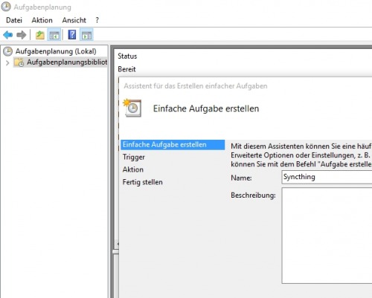
Task: Click the wizard clock icon beside the heading
Action: 132,108
